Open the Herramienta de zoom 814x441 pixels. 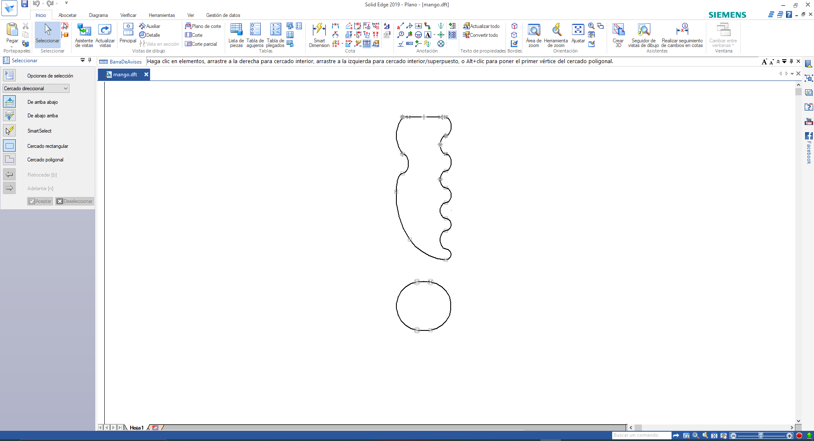[556, 36]
